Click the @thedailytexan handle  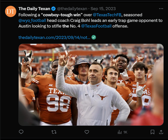point(72,9)
